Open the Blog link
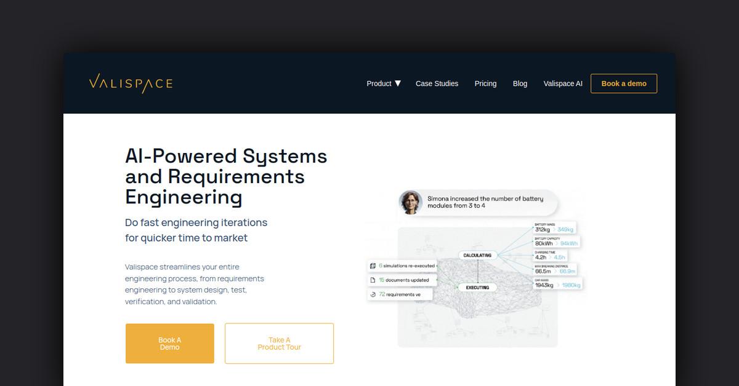This screenshot has height=386, width=739. pos(520,84)
